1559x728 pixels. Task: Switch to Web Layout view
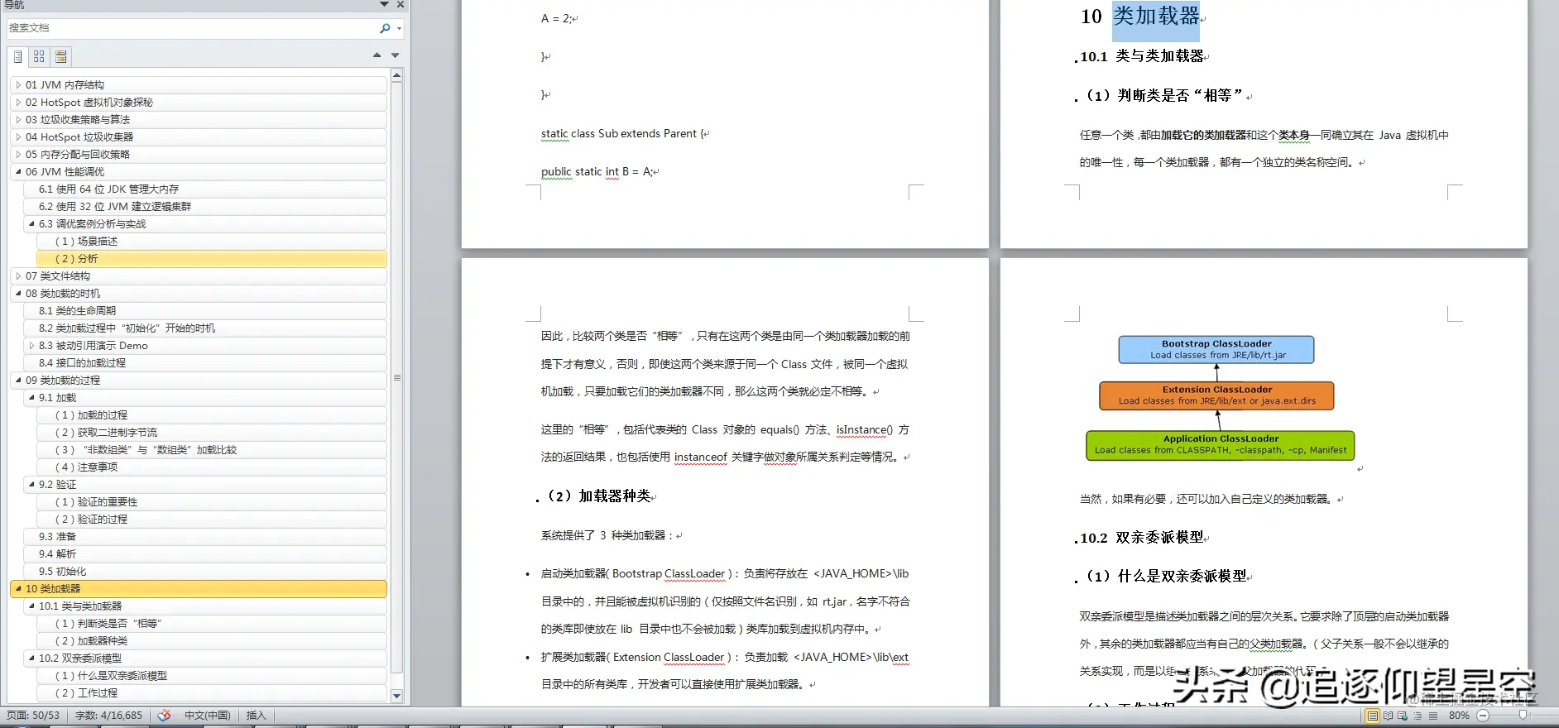(1403, 716)
